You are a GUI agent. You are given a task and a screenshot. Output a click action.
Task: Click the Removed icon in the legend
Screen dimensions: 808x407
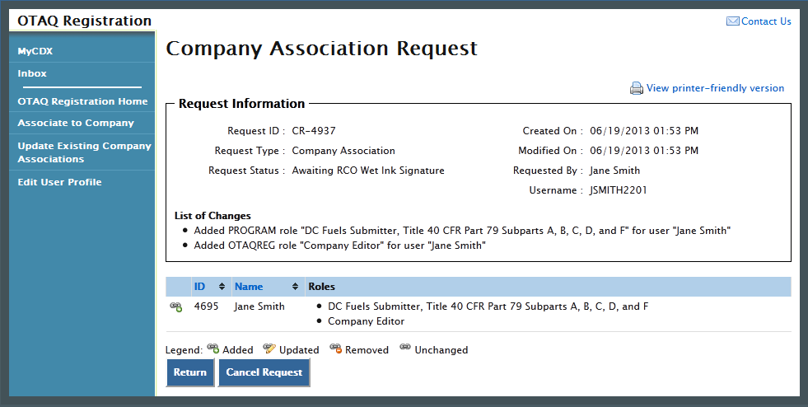coord(335,349)
